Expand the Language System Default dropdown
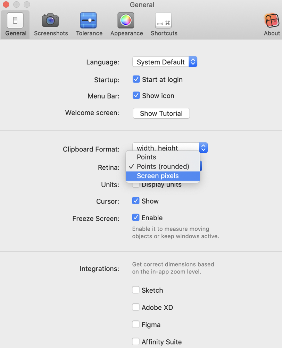282x348 pixels. [x=165, y=62]
